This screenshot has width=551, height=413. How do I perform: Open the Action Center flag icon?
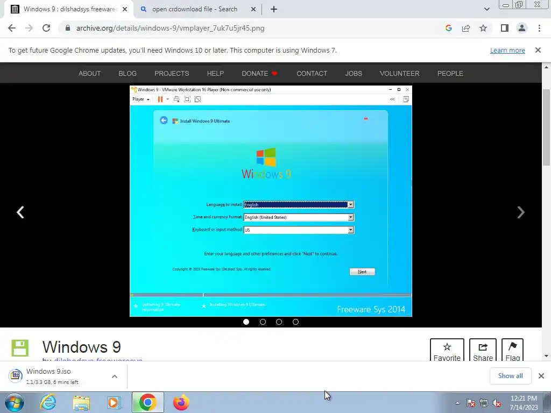(471, 403)
